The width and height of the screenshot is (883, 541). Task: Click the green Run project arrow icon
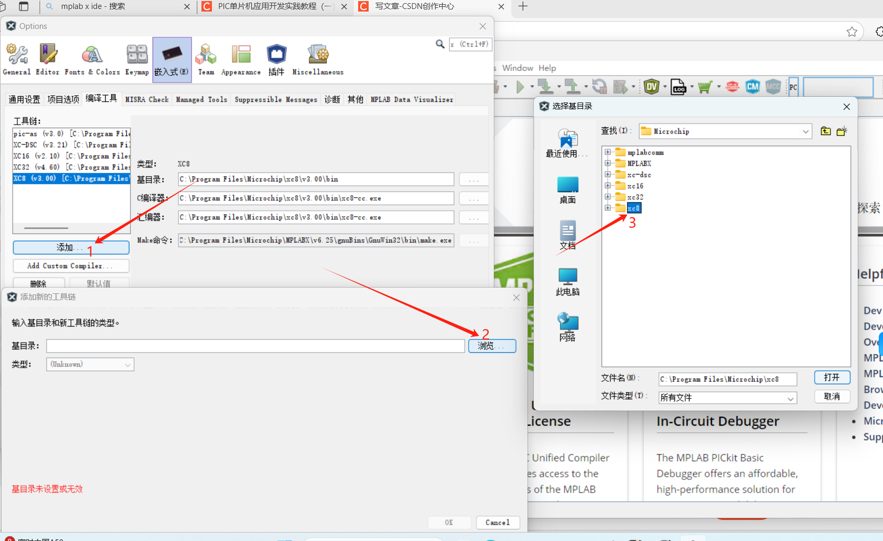coord(521,87)
